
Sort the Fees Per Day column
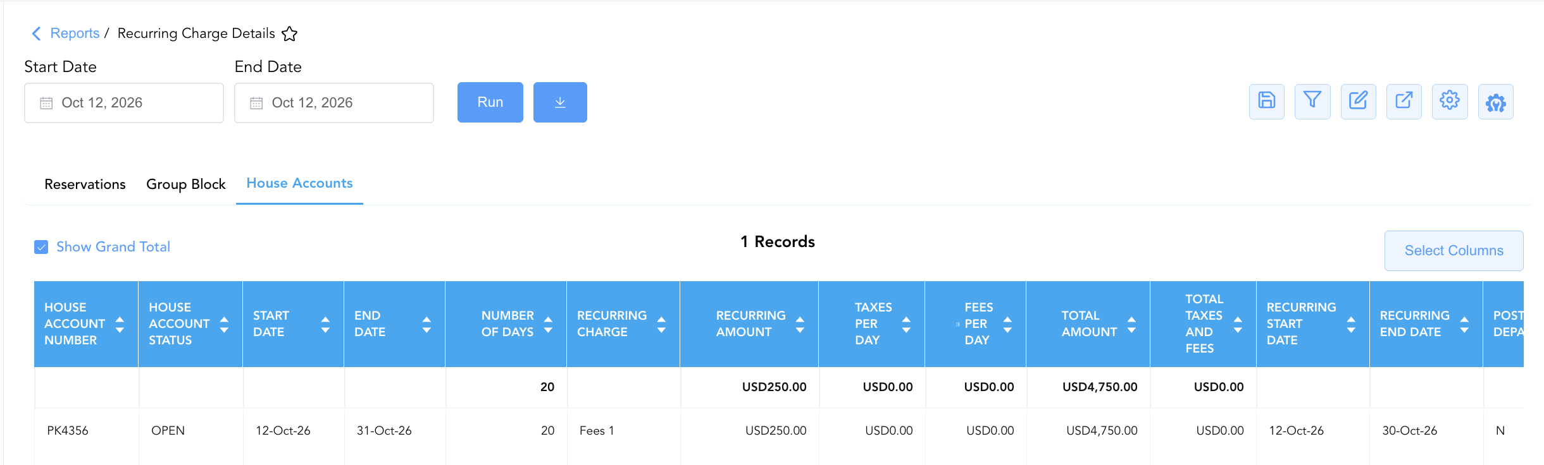[x=1007, y=325]
